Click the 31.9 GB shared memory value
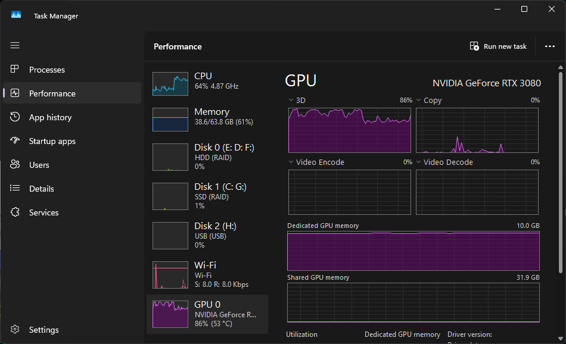This screenshot has height=344, width=566. click(x=528, y=278)
